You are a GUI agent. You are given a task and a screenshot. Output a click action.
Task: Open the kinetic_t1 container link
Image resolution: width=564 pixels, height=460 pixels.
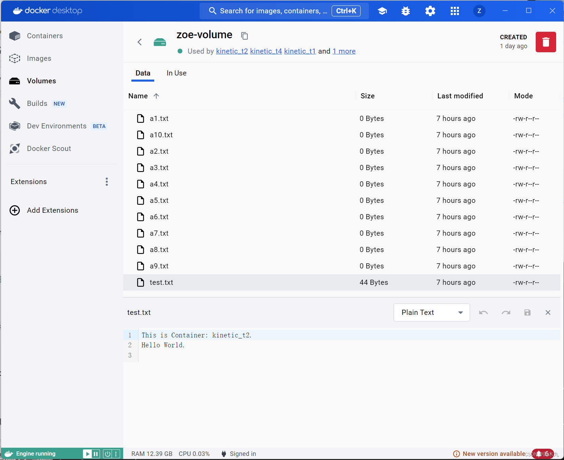coord(300,51)
